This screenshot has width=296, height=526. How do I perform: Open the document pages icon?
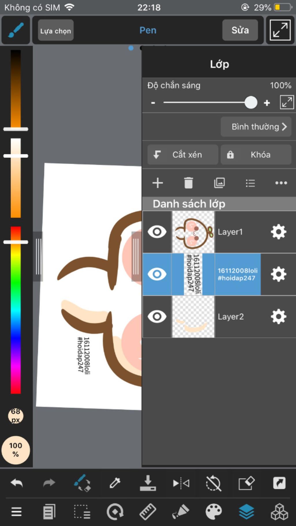click(49, 512)
